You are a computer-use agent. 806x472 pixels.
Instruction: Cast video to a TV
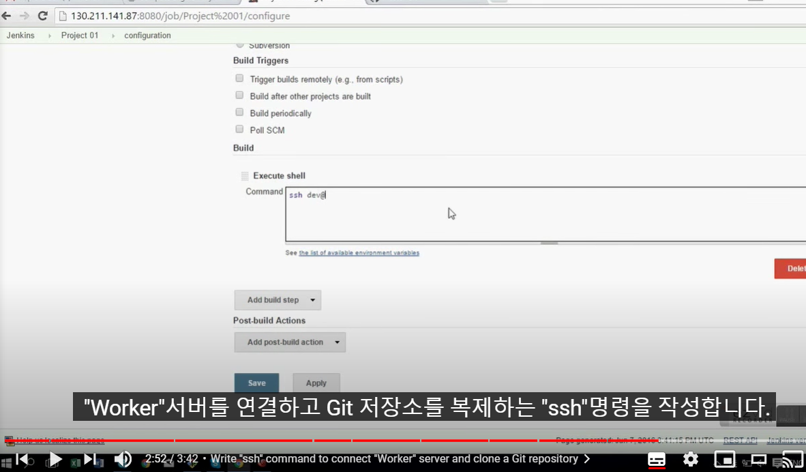792,458
